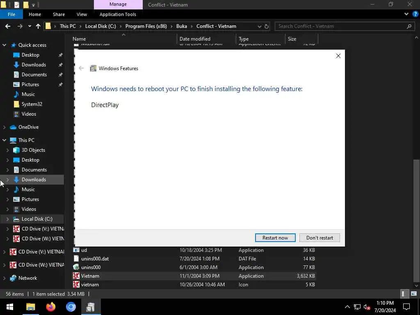The height and width of the screenshot is (315, 420).
Task: Click This PC breadcrumb
Action: (68, 26)
